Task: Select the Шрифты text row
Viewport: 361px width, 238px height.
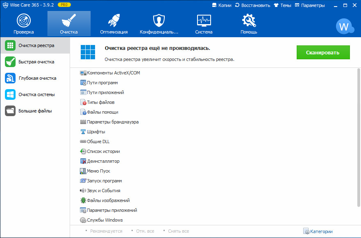Action: coord(96,132)
